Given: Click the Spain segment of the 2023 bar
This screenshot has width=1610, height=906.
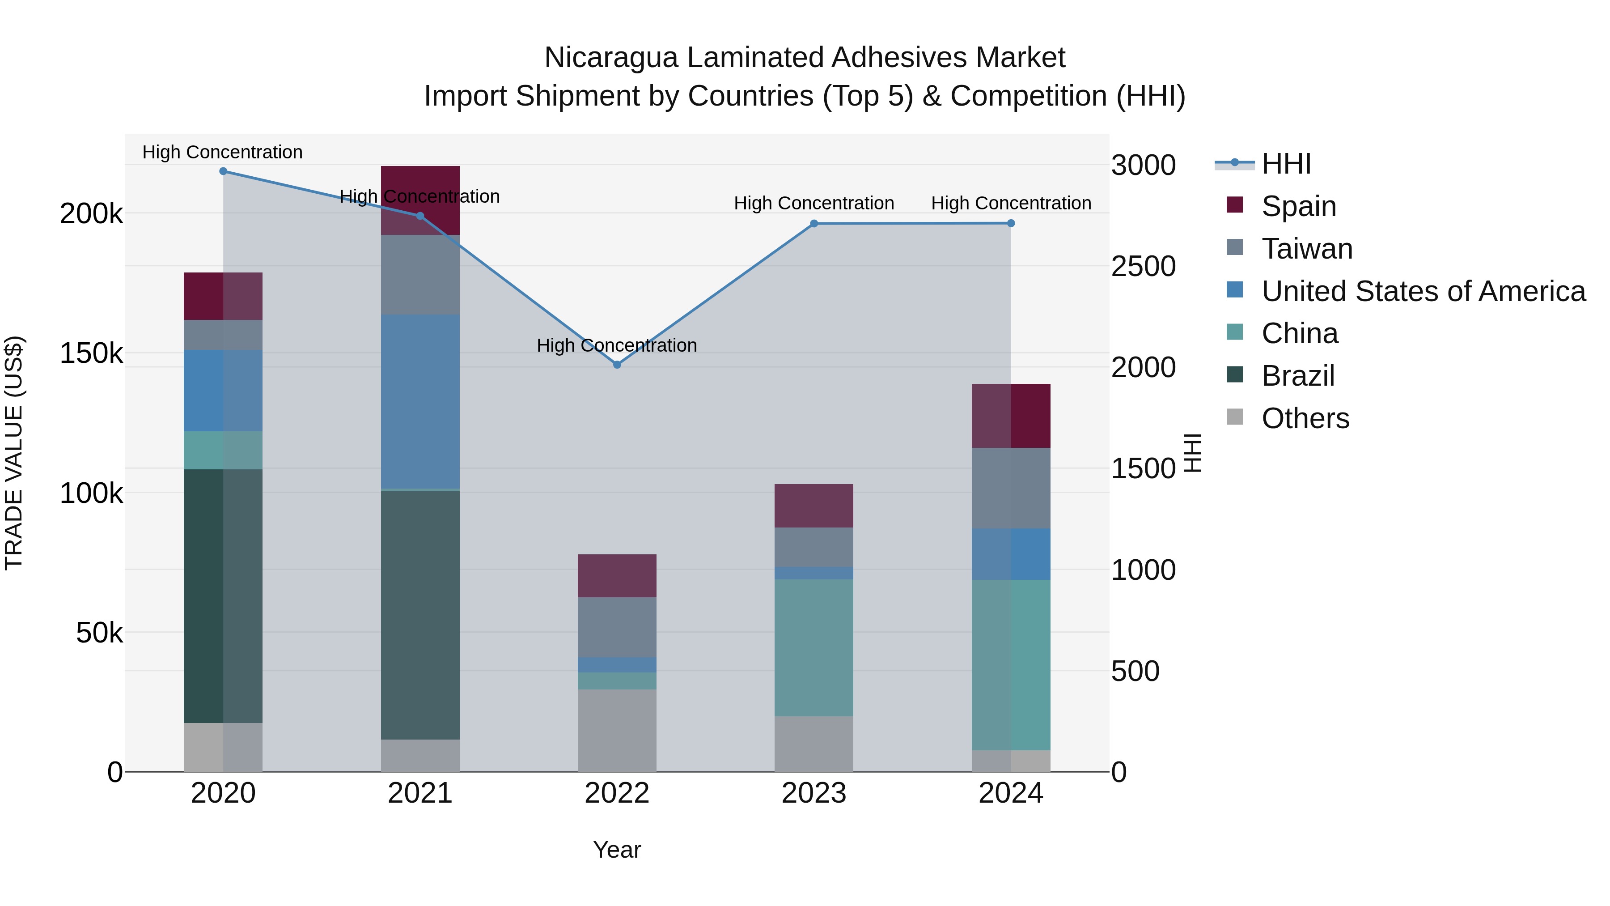Looking at the screenshot, I should click(x=814, y=506).
